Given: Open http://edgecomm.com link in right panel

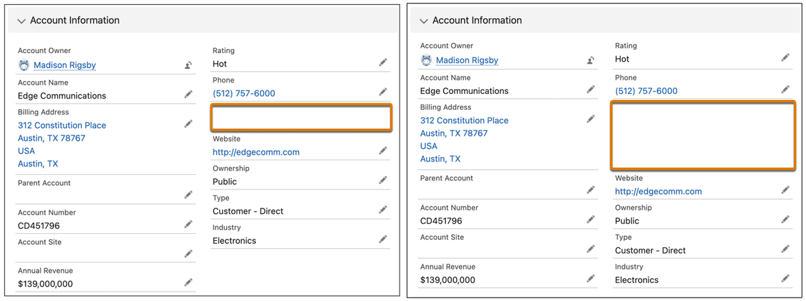Looking at the screenshot, I should [x=658, y=191].
